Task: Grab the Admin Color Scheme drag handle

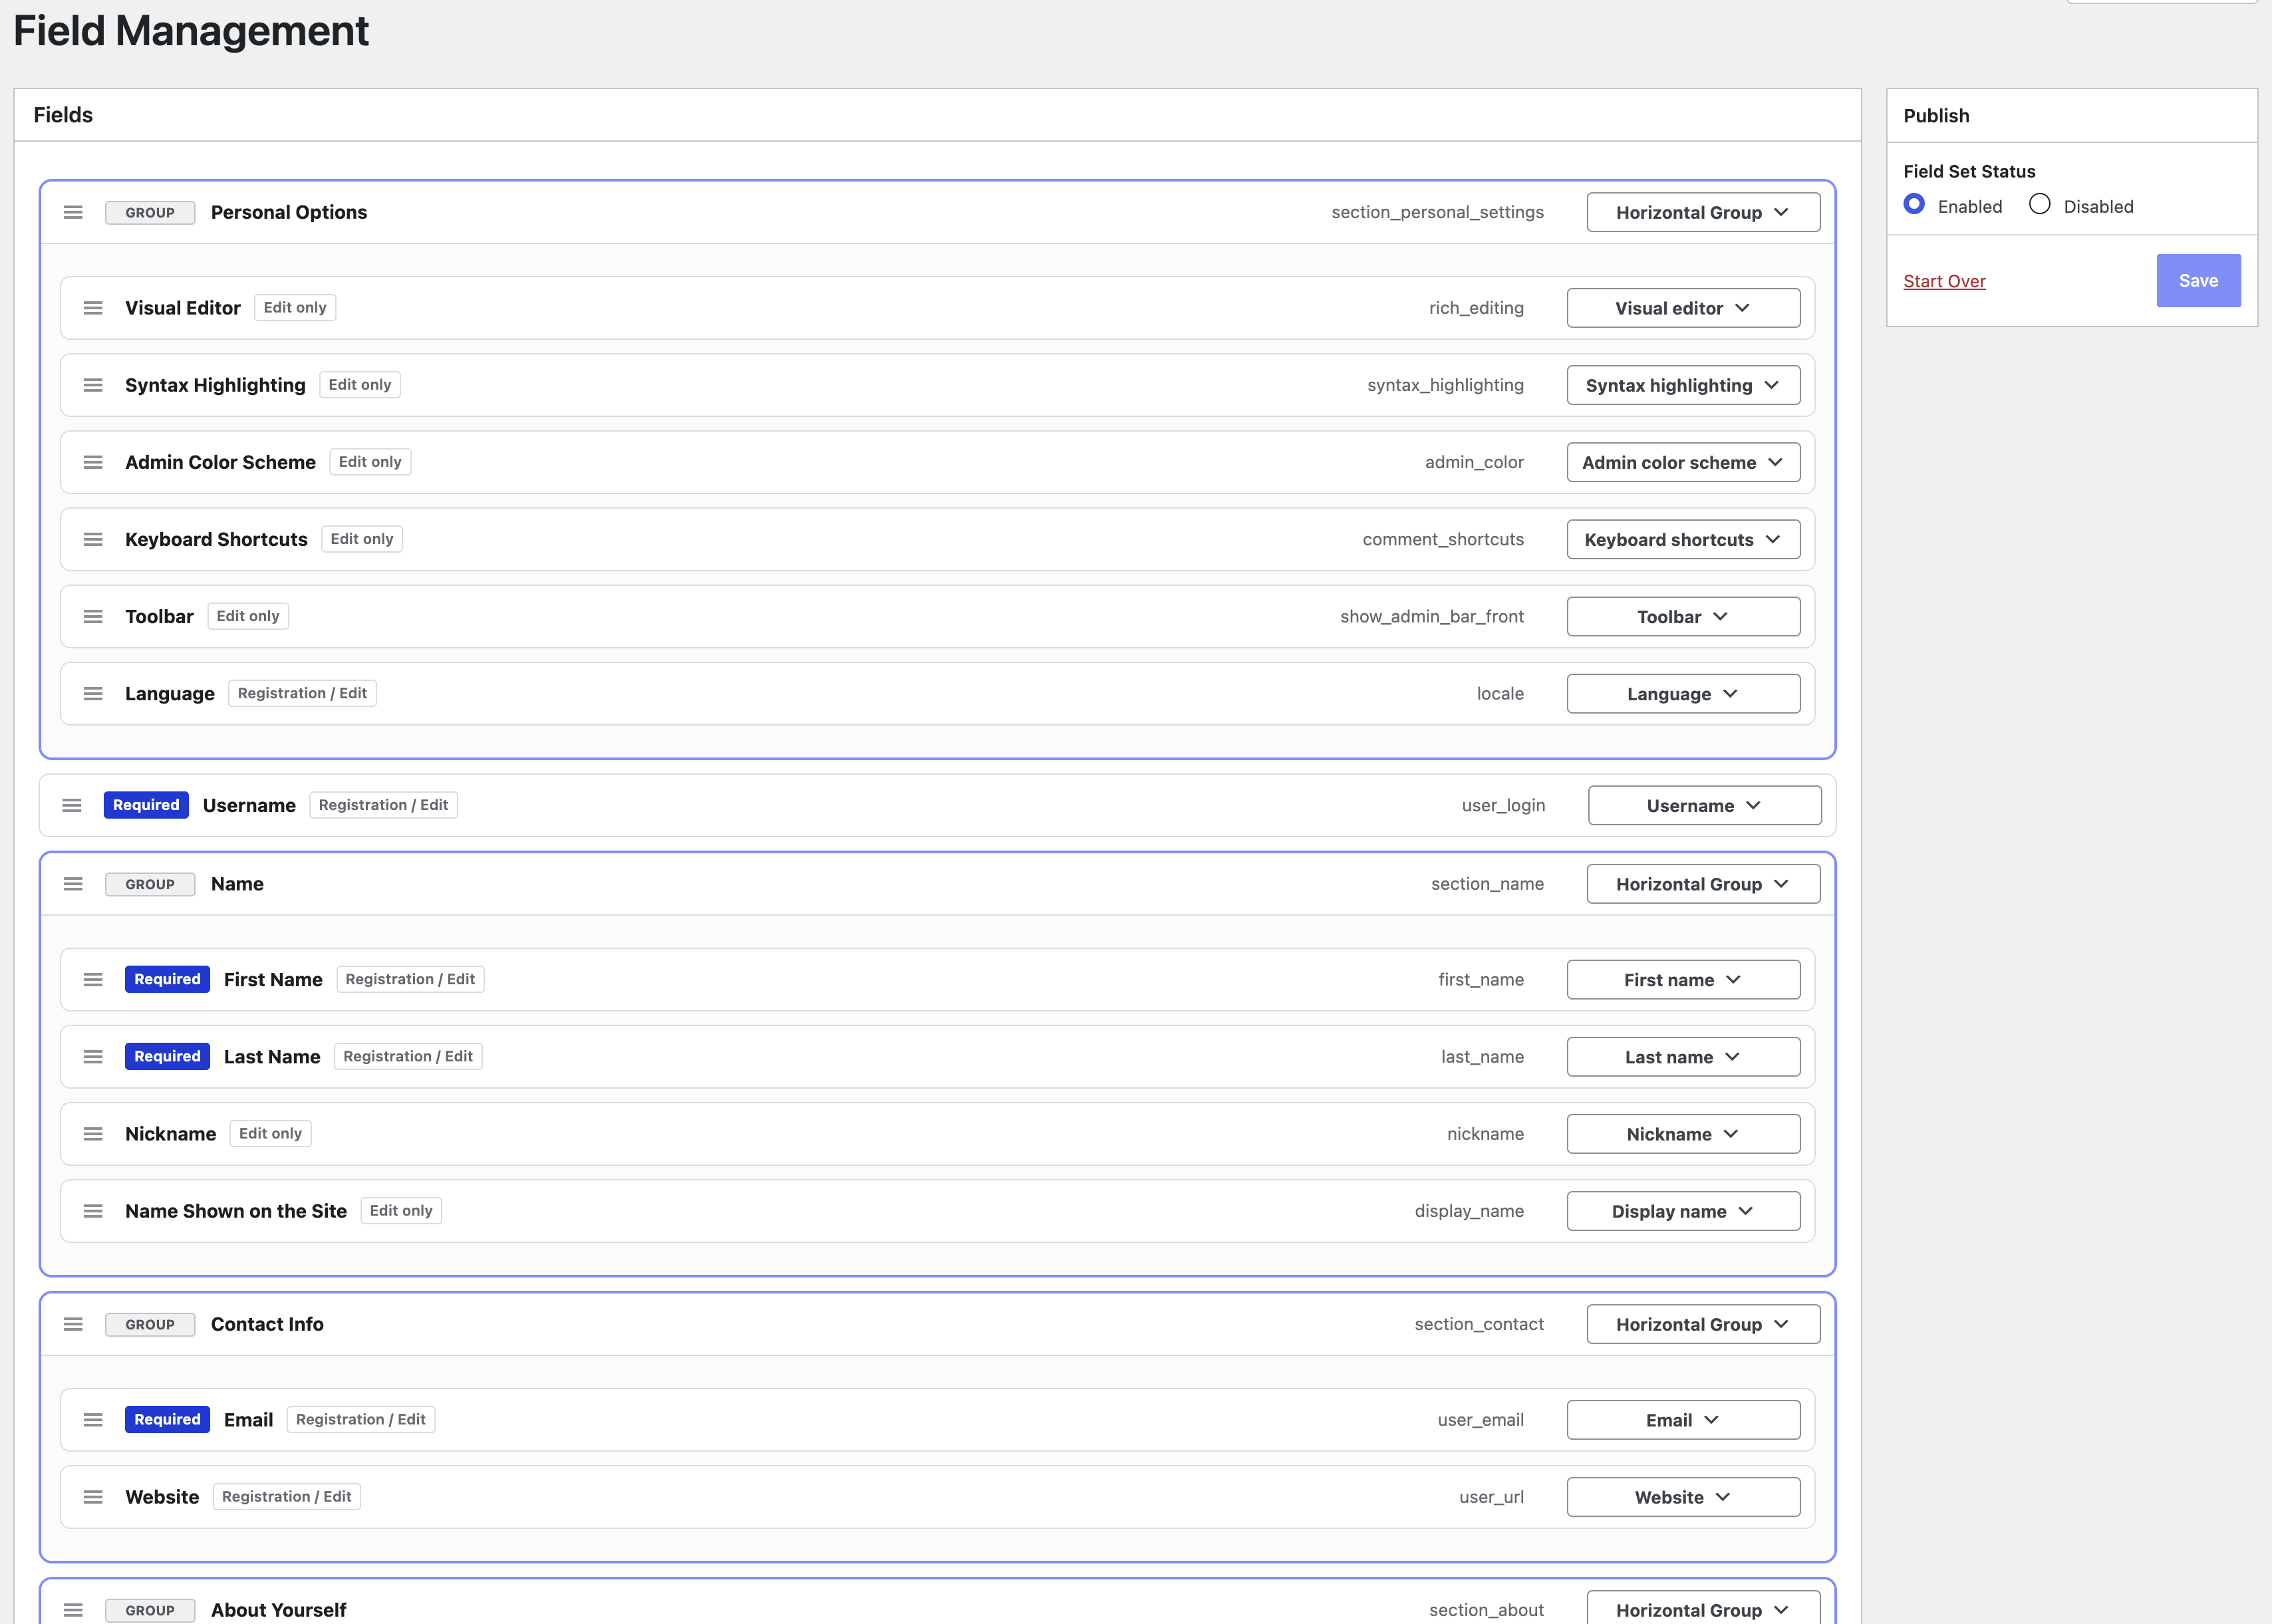Action: tap(93, 462)
